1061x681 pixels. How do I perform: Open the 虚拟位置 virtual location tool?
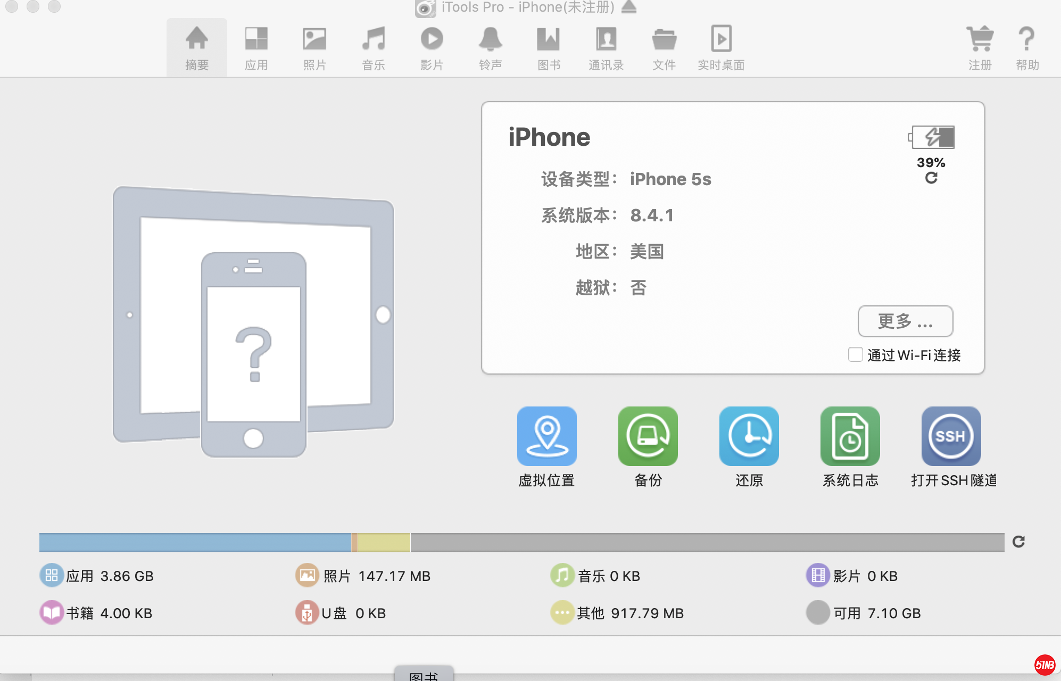(x=546, y=436)
